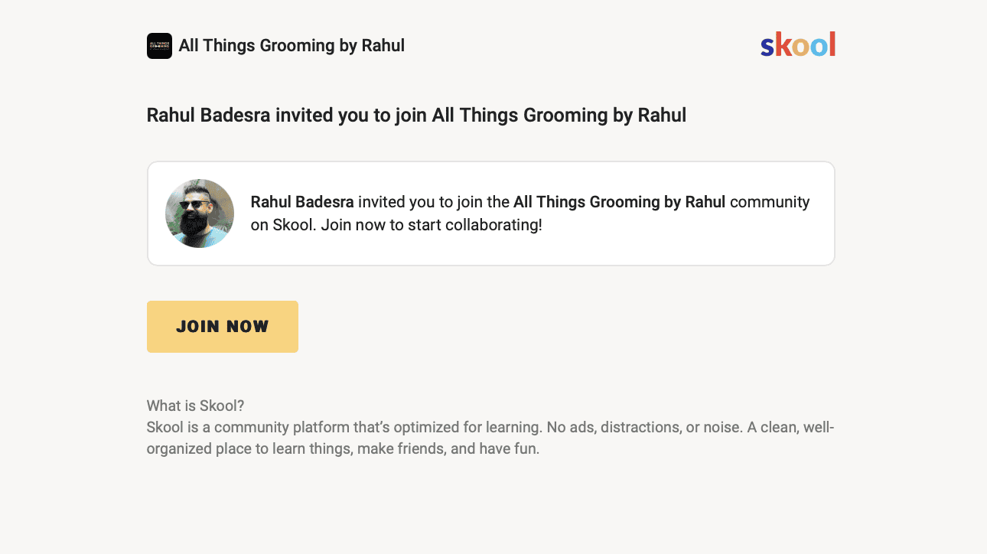Viewport: 987px width, 554px height.
Task: Click the red letter l in the Skool logo
Action: (x=832, y=44)
